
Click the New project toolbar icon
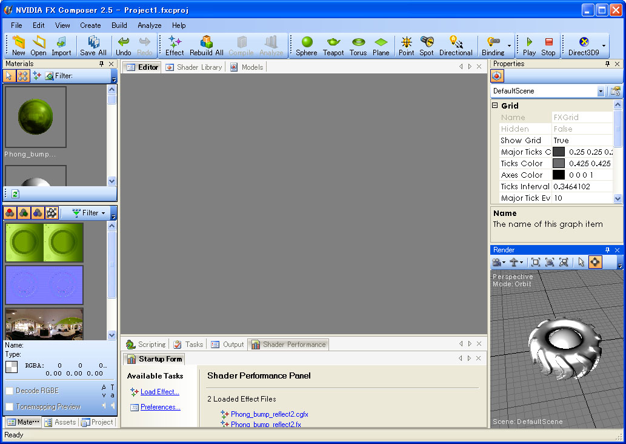coord(18,46)
